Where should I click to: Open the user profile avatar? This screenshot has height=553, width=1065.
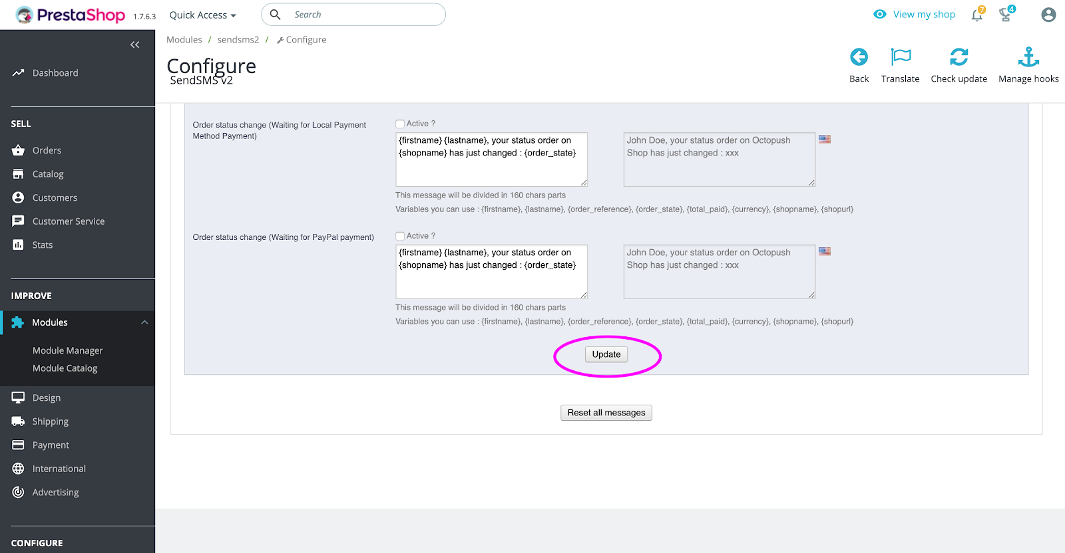click(x=1048, y=15)
